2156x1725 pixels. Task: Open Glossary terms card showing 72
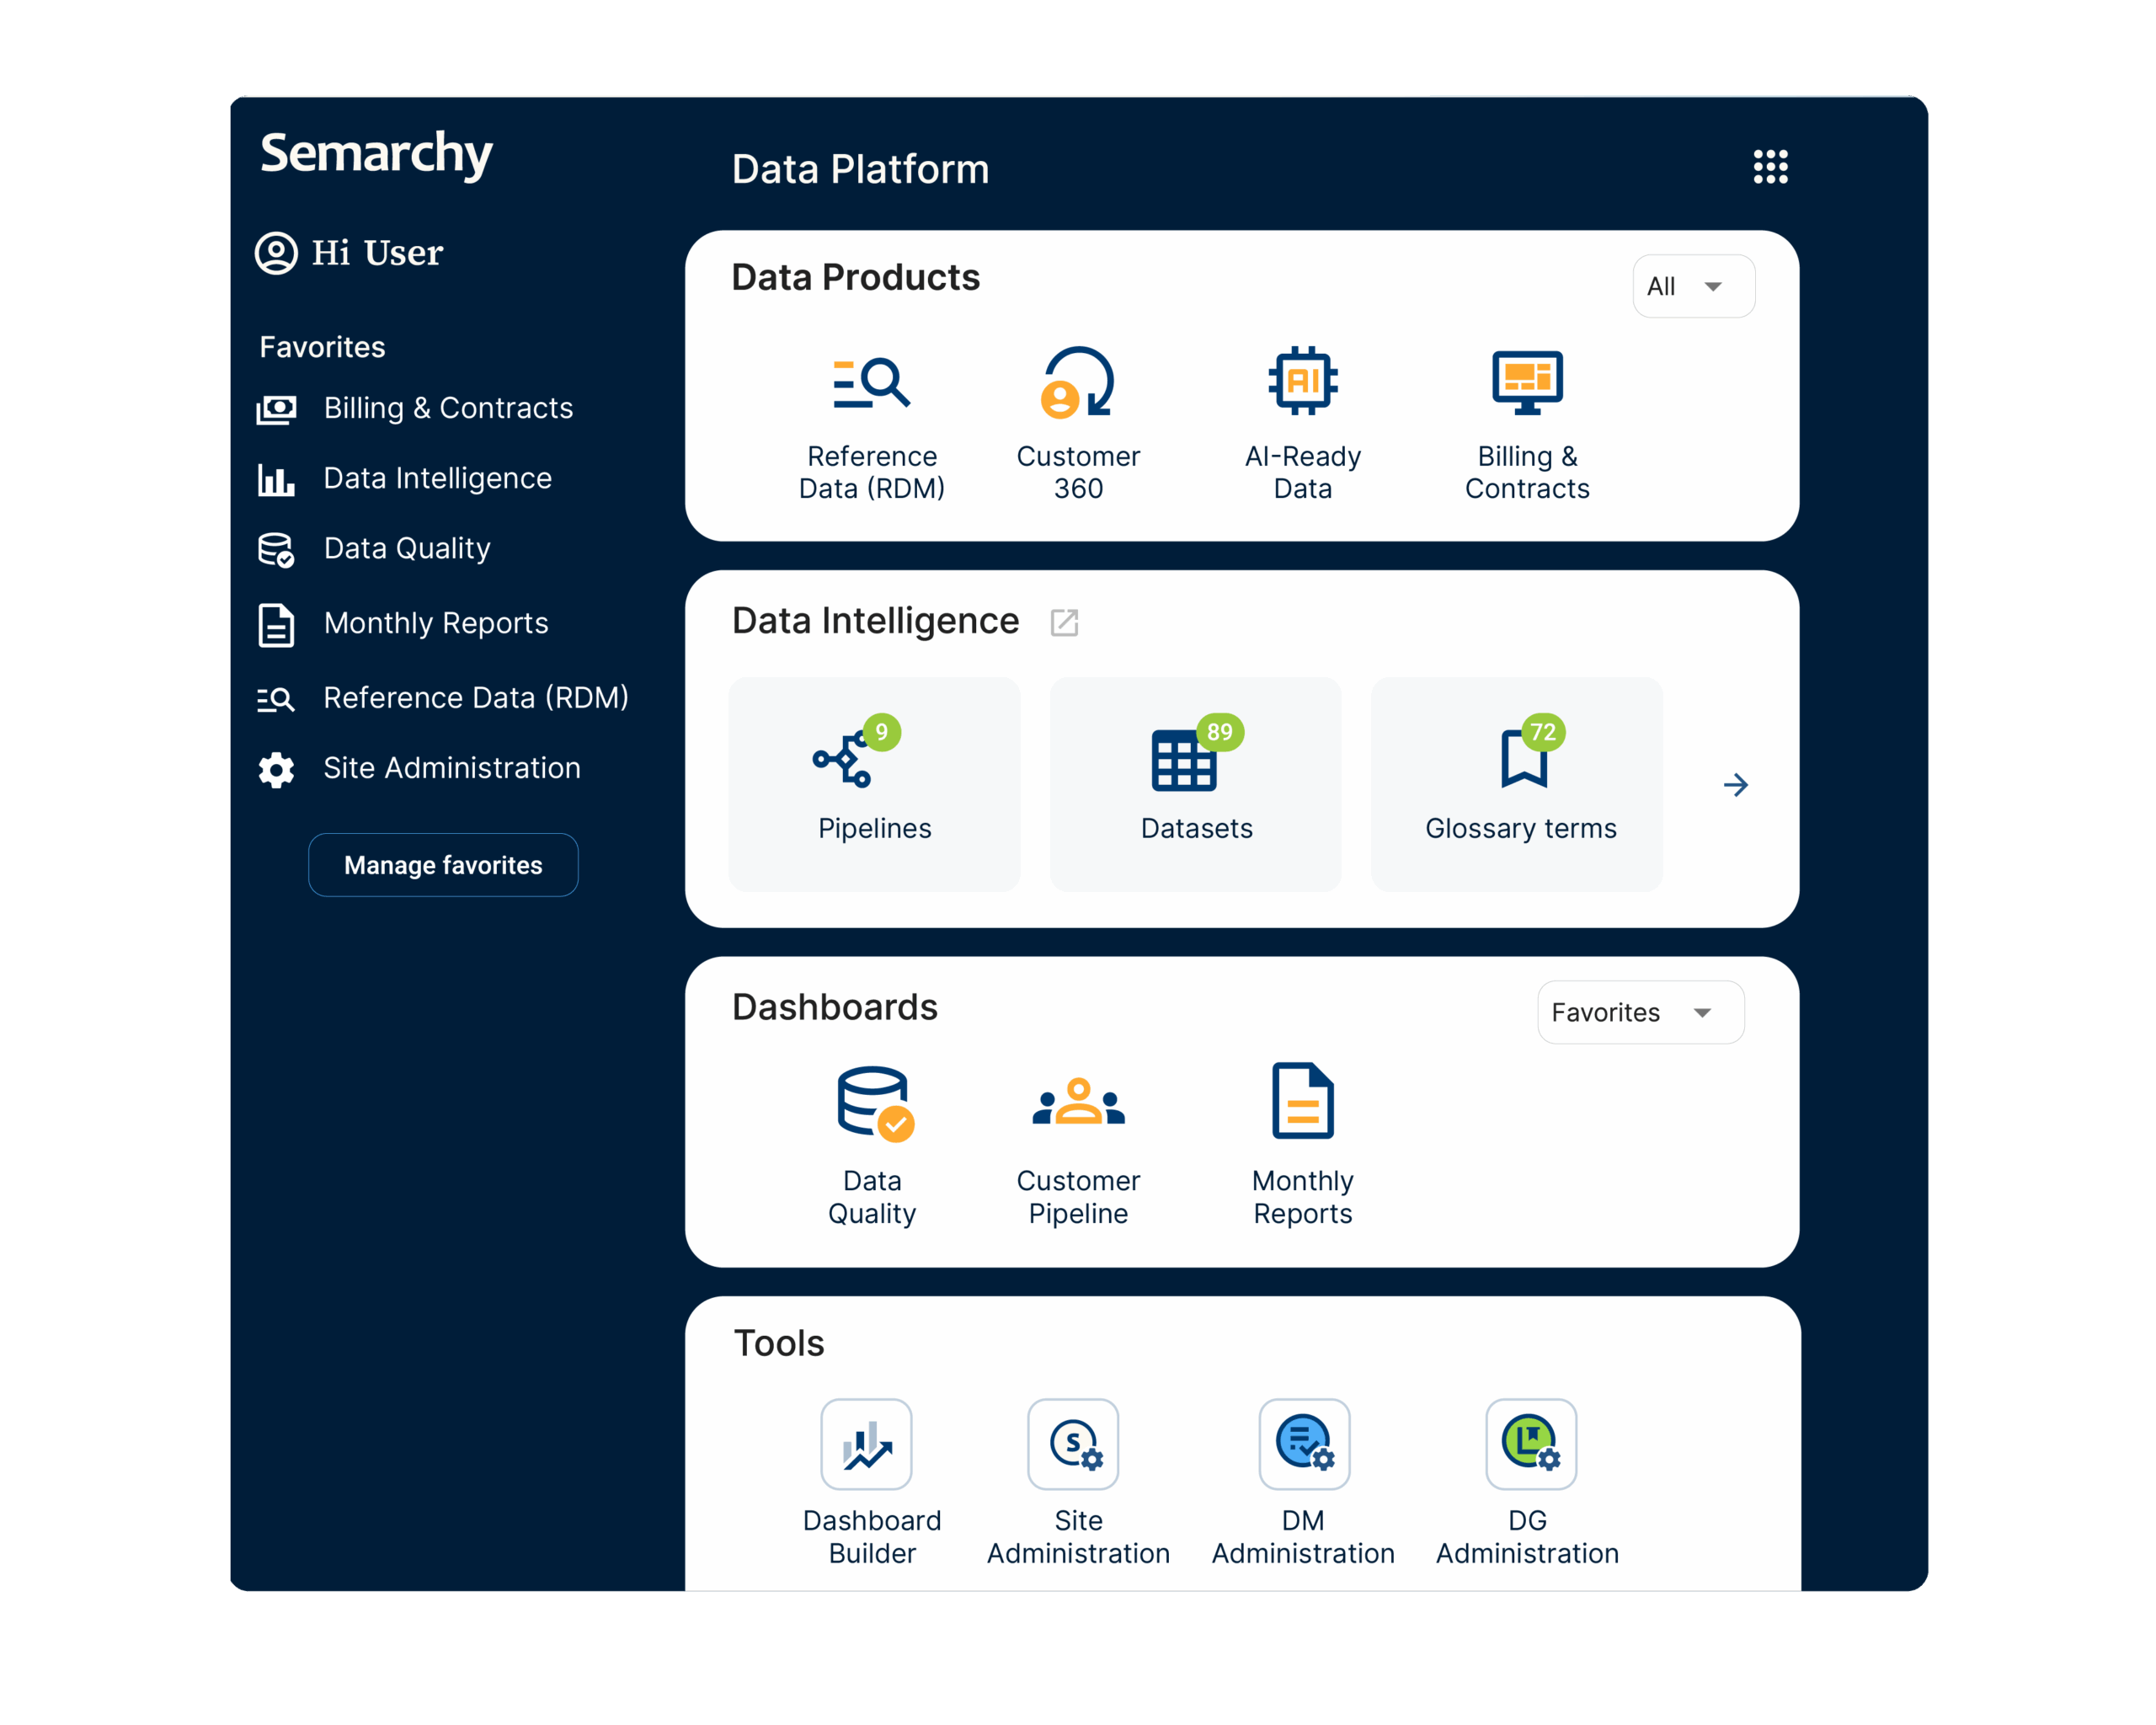(x=1516, y=784)
